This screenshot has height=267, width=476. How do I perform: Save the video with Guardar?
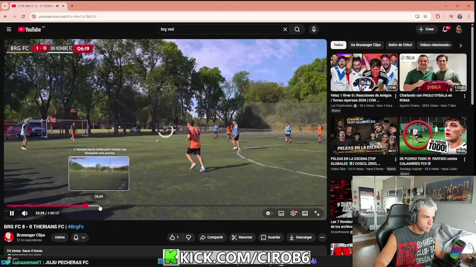271,237
